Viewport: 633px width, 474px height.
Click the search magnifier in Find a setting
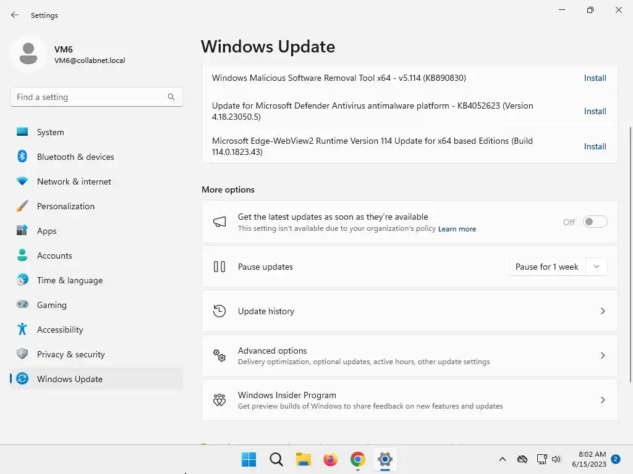[x=171, y=97]
